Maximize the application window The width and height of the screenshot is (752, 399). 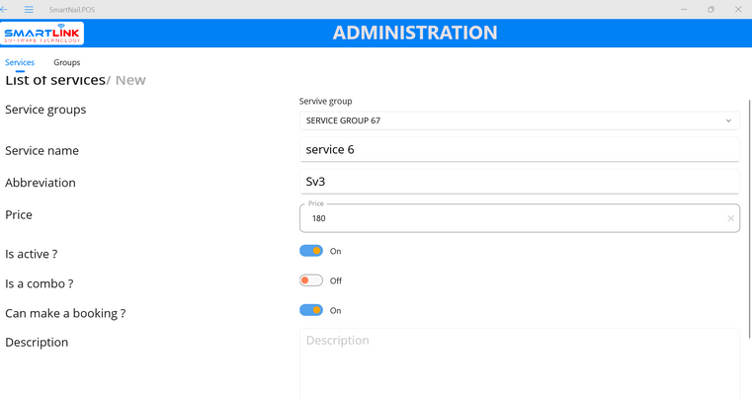coord(710,9)
